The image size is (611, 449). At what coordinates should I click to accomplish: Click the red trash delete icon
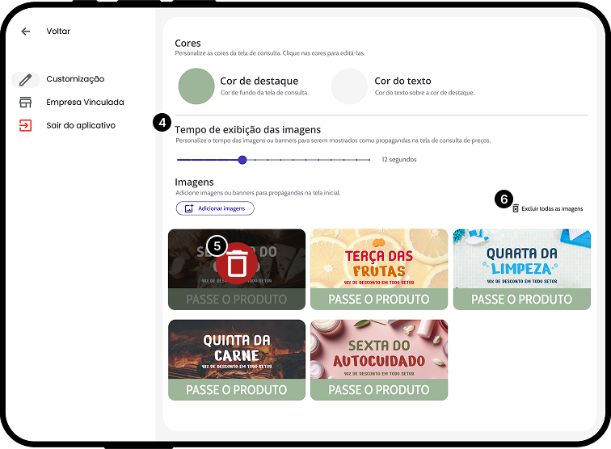click(x=237, y=264)
